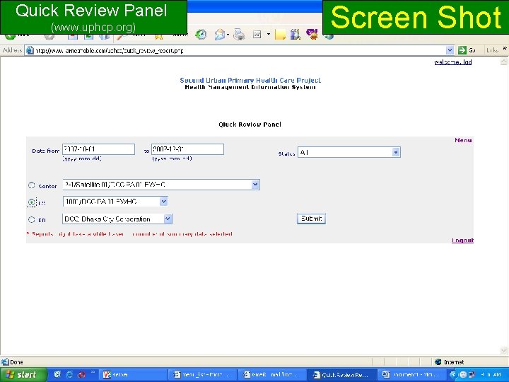Click the red quick launch icon

[x=81, y=374]
